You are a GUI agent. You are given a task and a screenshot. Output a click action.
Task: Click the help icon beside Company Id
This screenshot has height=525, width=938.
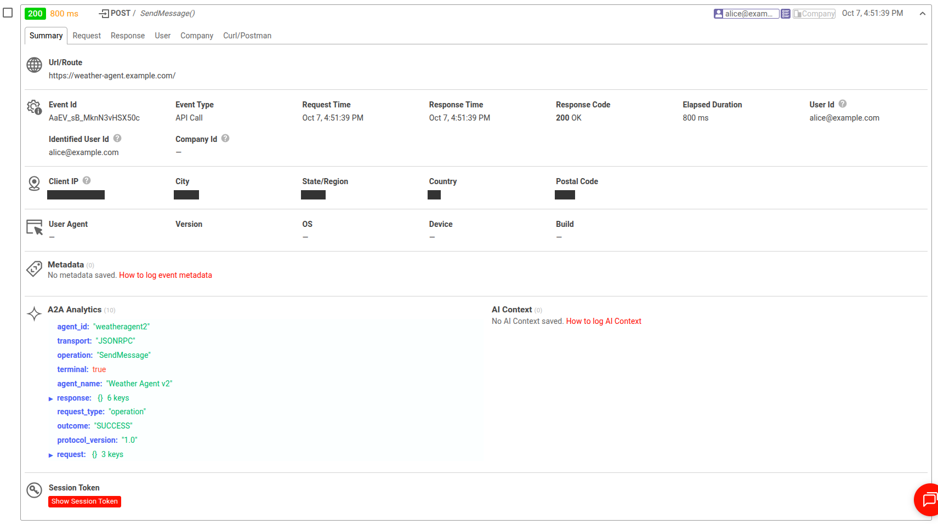pos(225,138)
